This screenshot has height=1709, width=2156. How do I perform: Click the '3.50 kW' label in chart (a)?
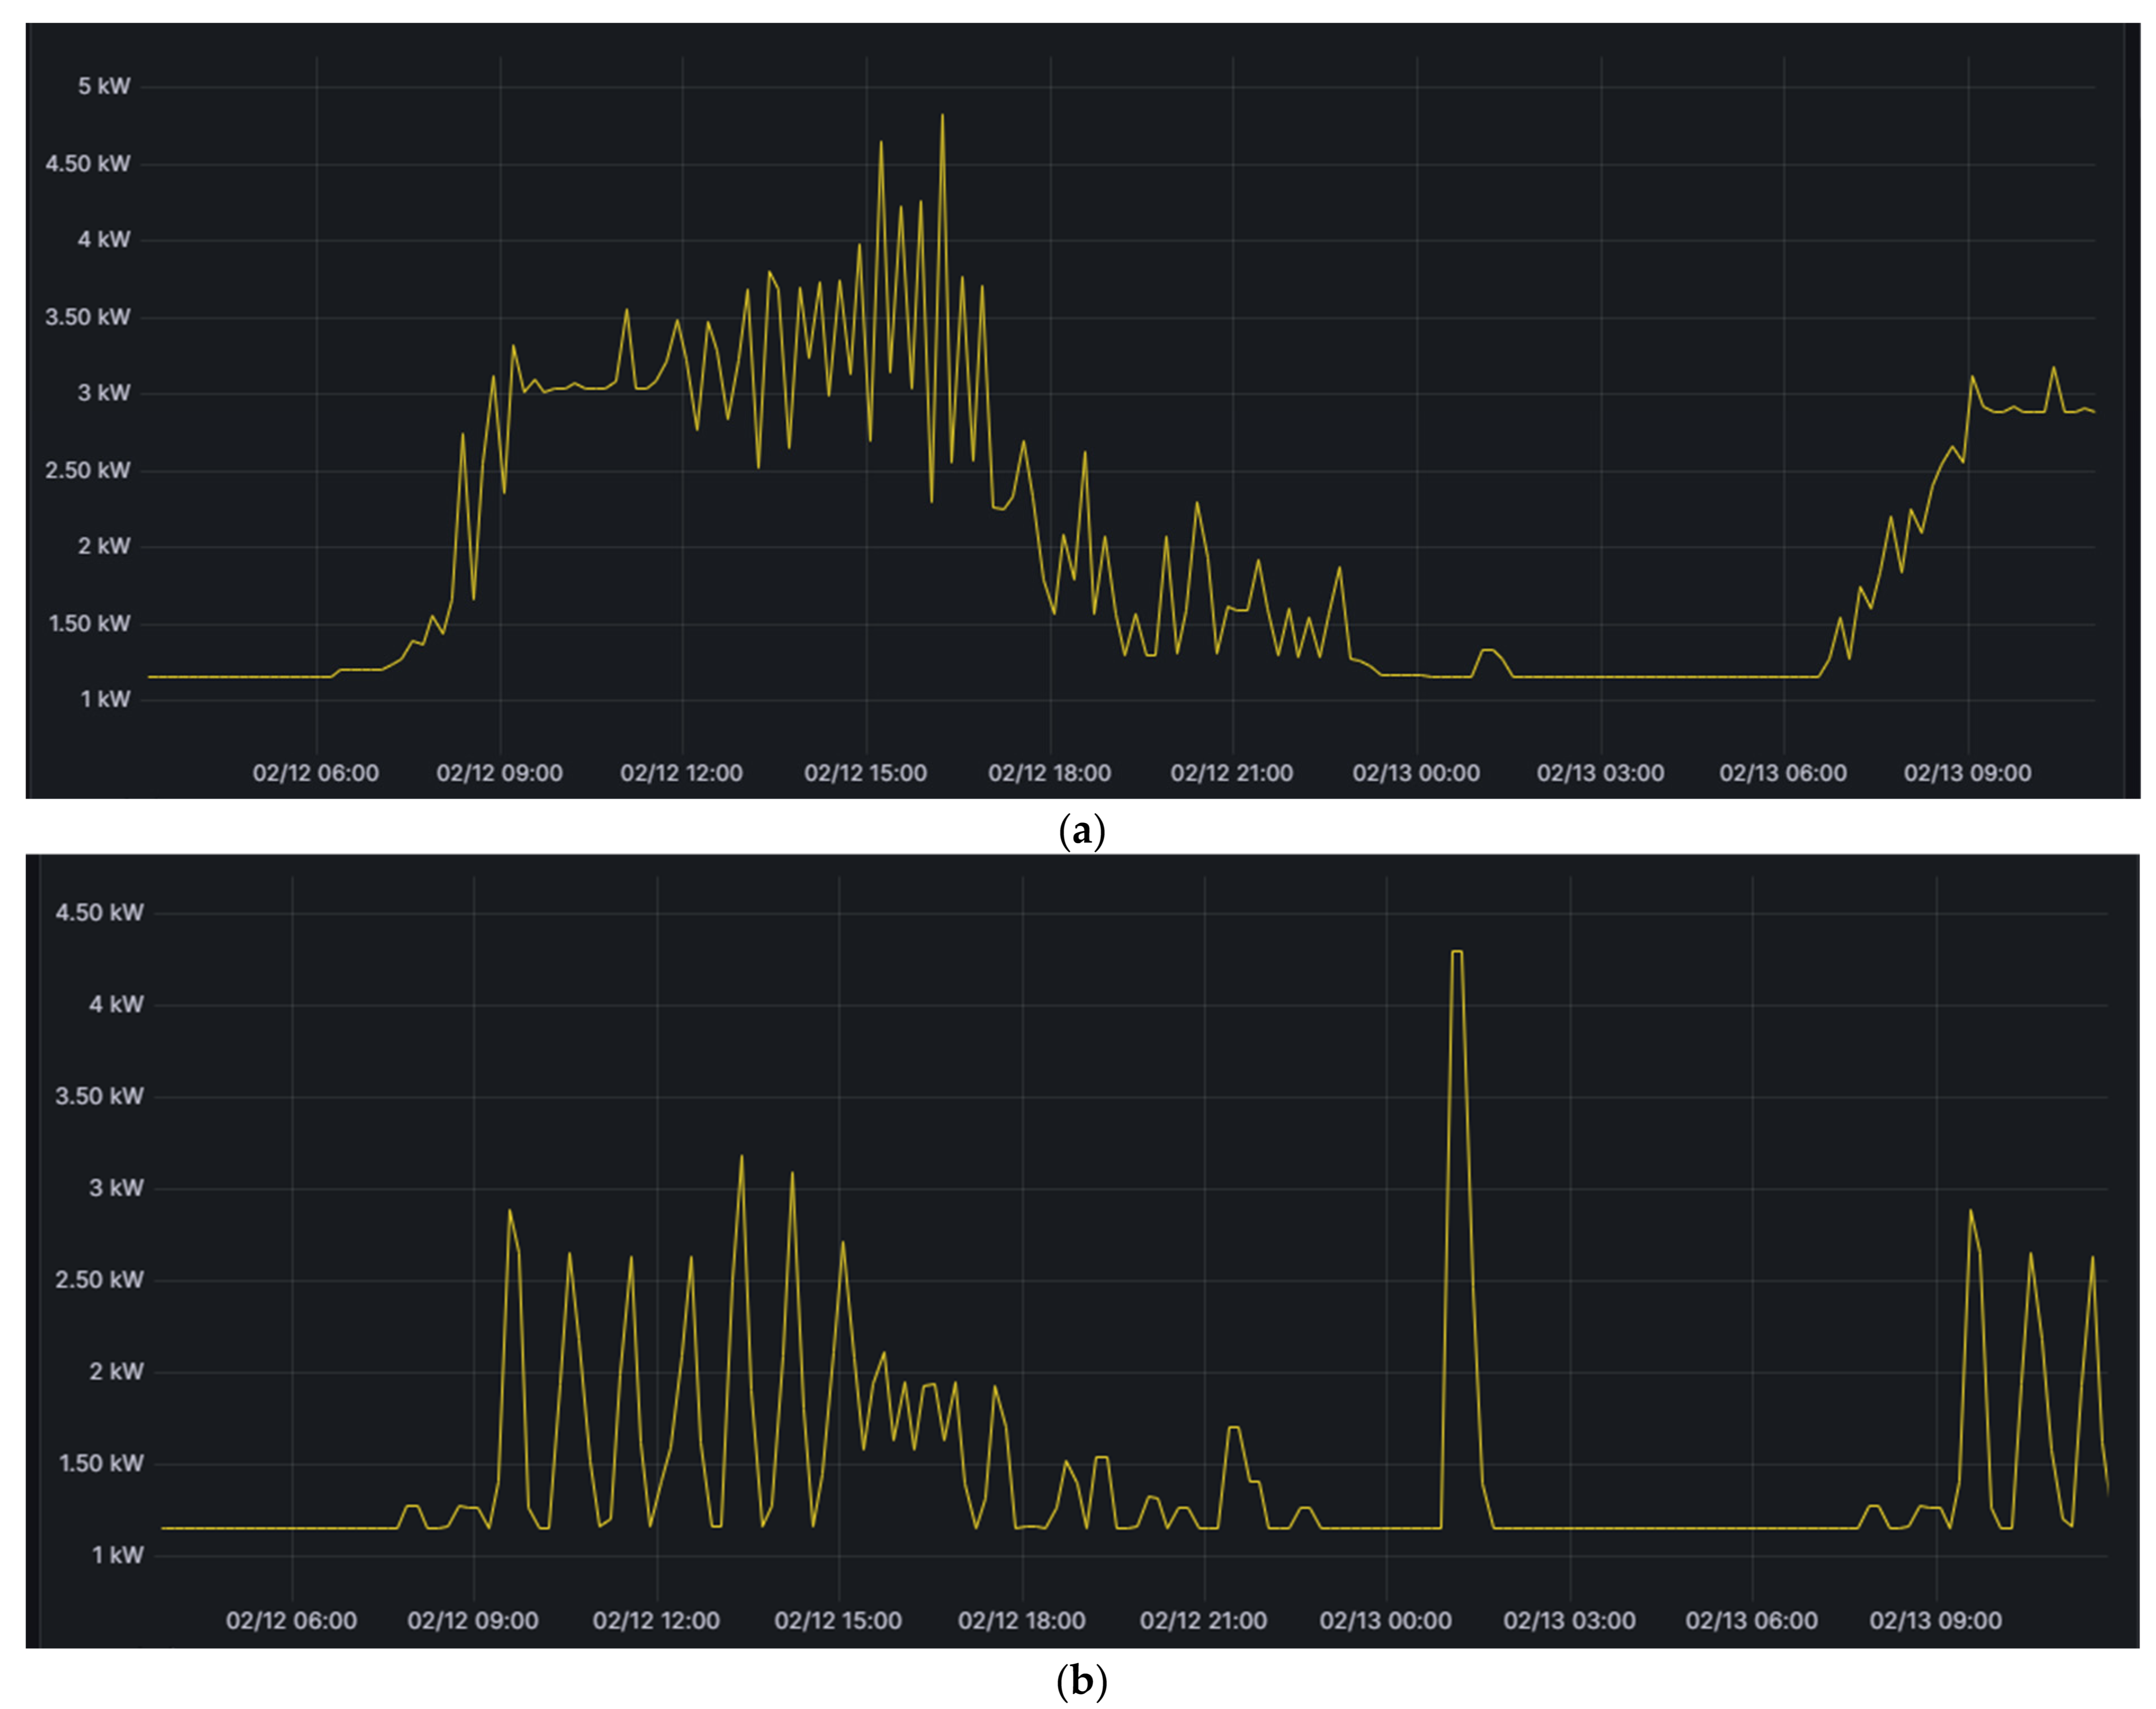(88, 317)
